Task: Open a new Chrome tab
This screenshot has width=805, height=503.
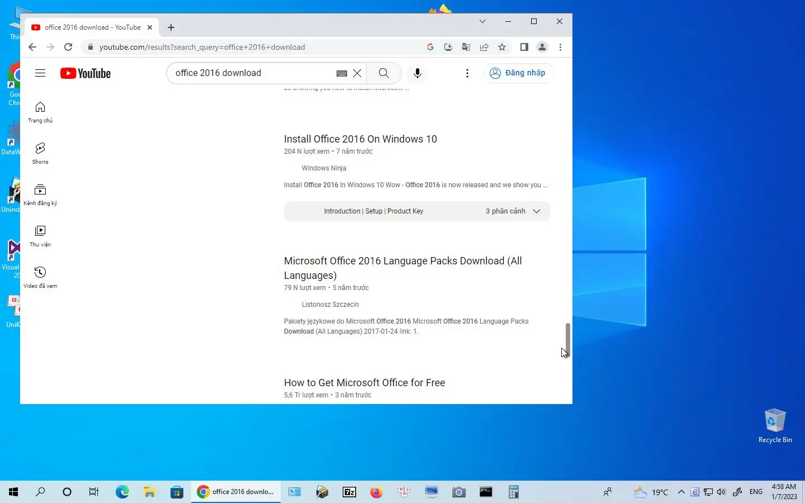Action: 171,27
